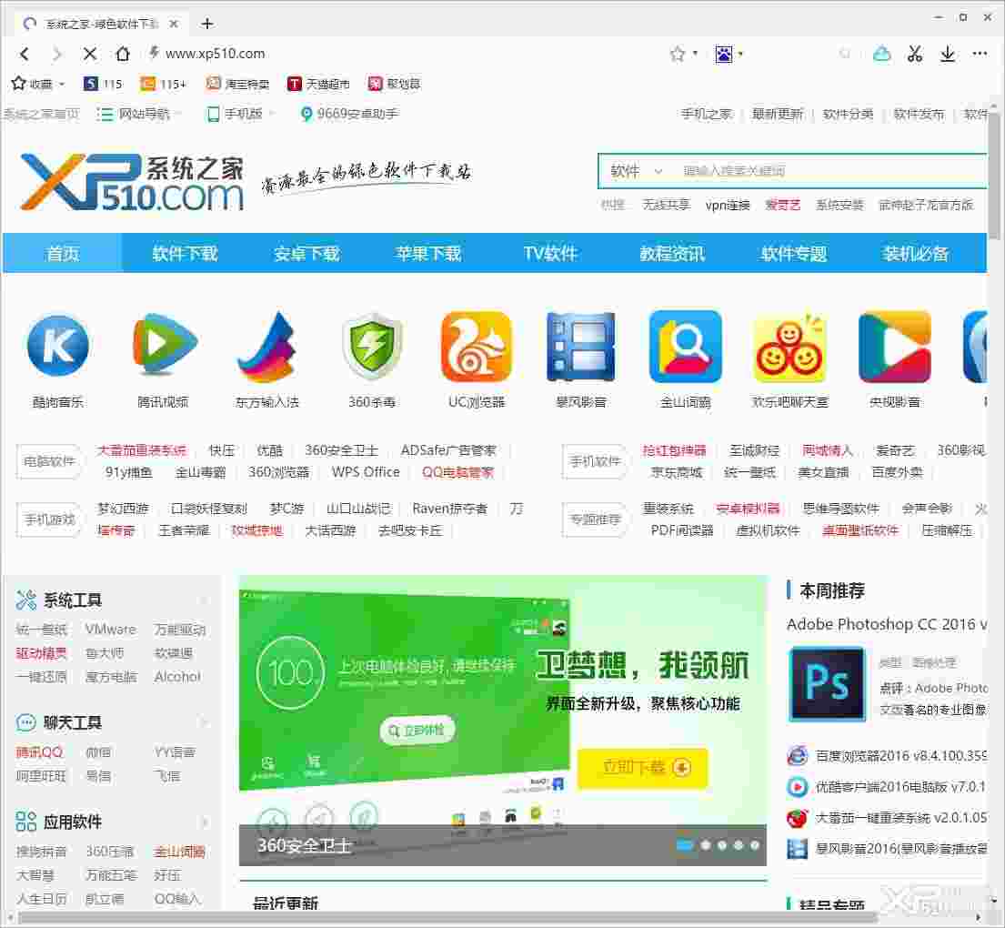Open the QQ电脑管家 link
Viewport: 1005px width, 928px height.
point(457,472)
